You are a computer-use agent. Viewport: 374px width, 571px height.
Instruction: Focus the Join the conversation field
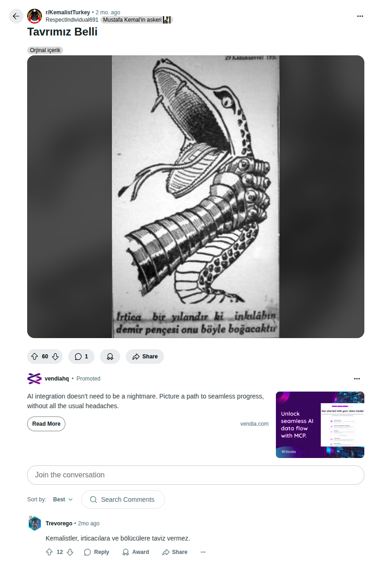click(196, 475)
